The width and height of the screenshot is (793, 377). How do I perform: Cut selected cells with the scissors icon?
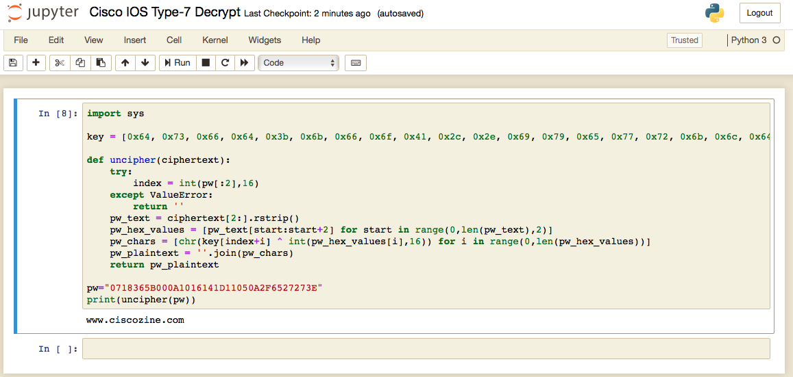click(x=60, y=62)
